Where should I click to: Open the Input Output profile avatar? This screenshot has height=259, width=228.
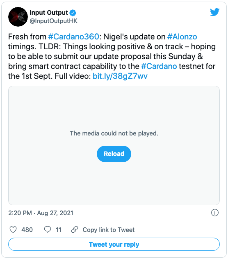18,17
